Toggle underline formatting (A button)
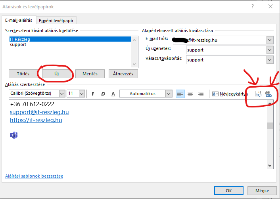 point(113,94)
